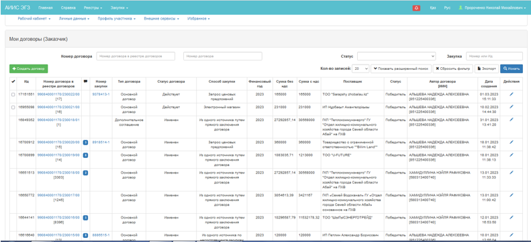
Task: Switch interface language to Қаз
Action: click(433, 7)
